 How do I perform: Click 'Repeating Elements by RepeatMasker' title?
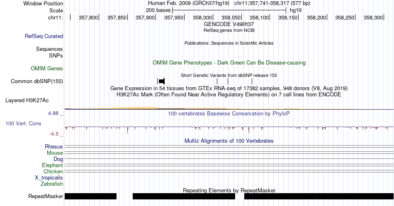229,190
